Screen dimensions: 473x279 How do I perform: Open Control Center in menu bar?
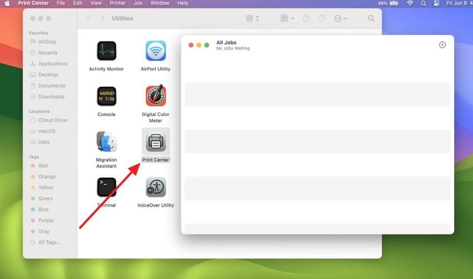tap(436, 3)
